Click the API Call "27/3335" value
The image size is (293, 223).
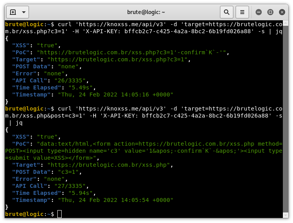(70, 186)
